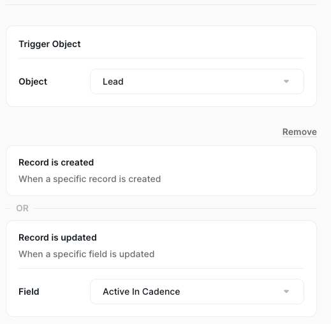Select the Record is created trigger card
Image resolution: width=331 pixels, height=324 pixels.
(161, 171)
